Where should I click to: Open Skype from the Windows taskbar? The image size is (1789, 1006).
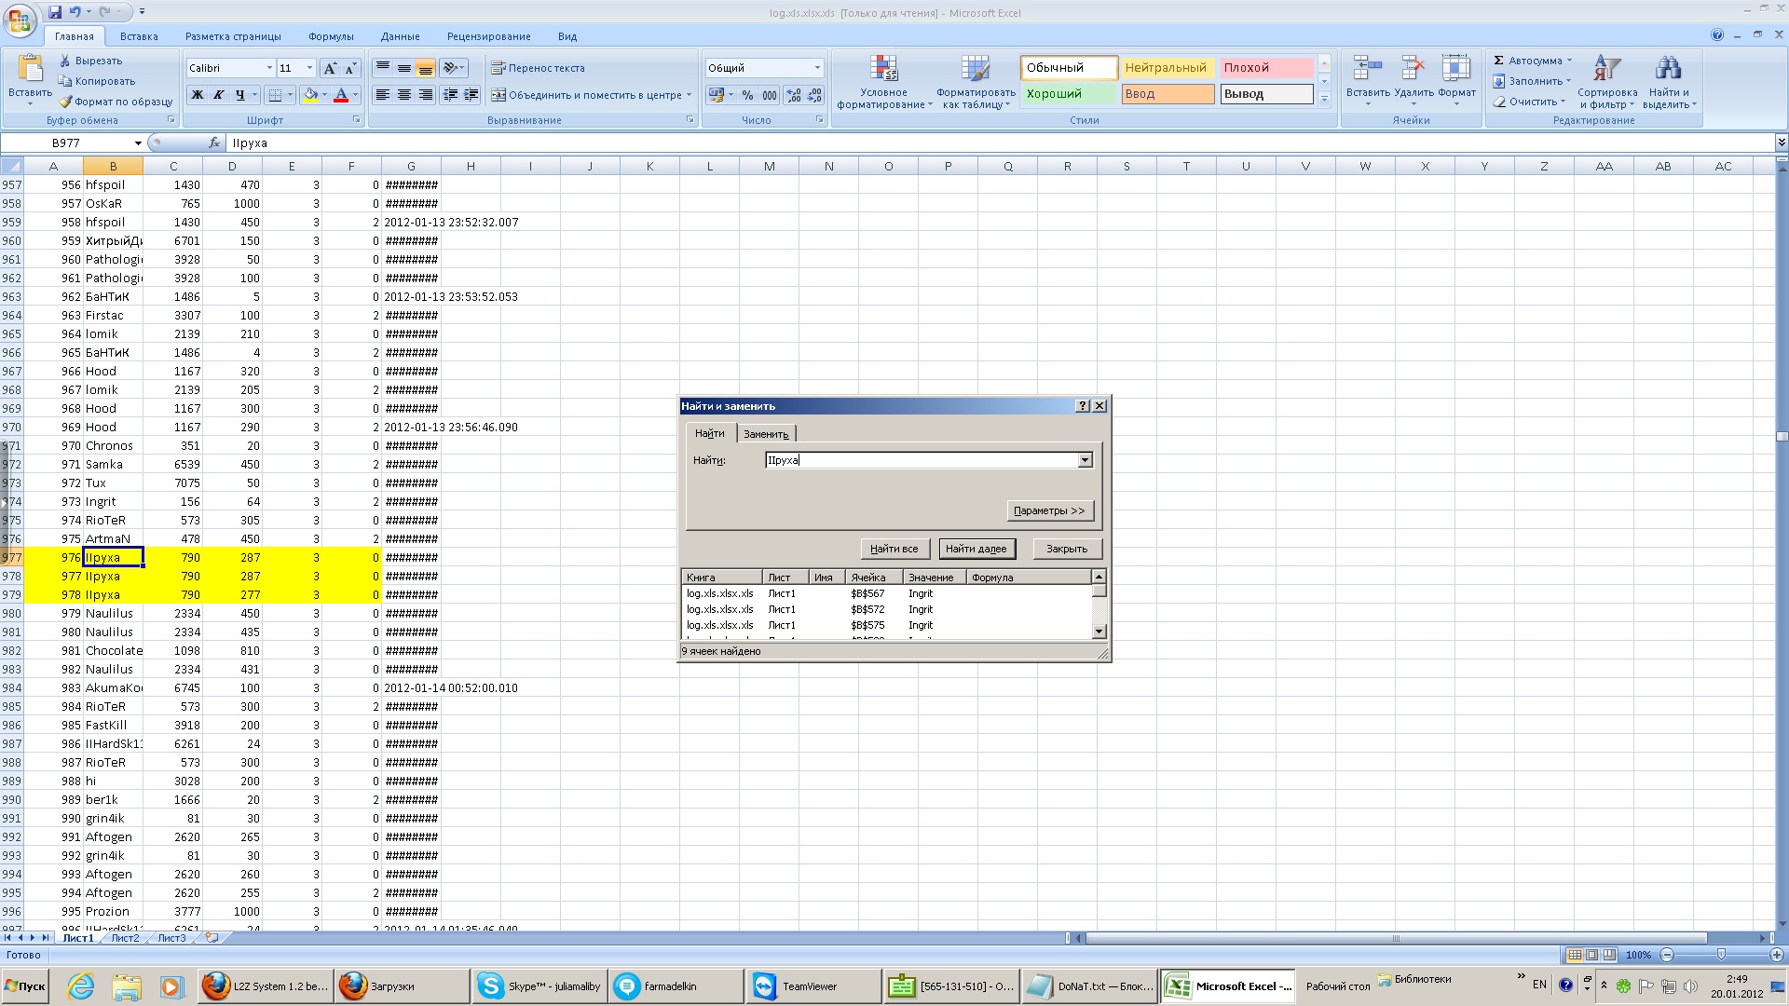pos(540,986)
